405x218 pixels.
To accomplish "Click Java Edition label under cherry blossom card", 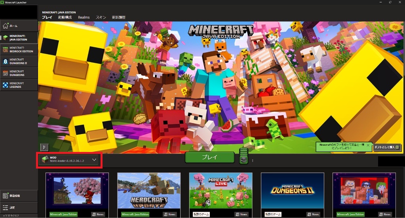I will coord(63,214).
